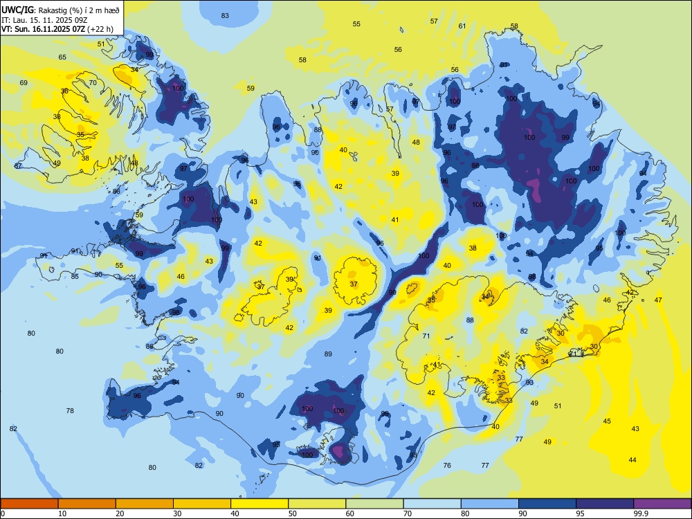Click the humidity value '85' on the map

point(75,276)
